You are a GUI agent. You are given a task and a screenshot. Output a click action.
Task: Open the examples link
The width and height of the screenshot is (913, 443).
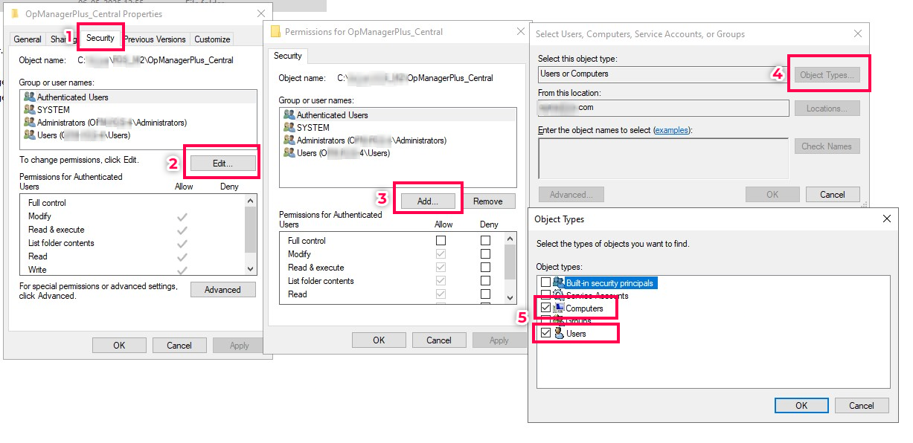[672, 130]
